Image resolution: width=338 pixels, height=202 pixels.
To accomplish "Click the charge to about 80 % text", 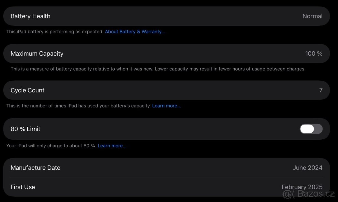I will point(51,146).
